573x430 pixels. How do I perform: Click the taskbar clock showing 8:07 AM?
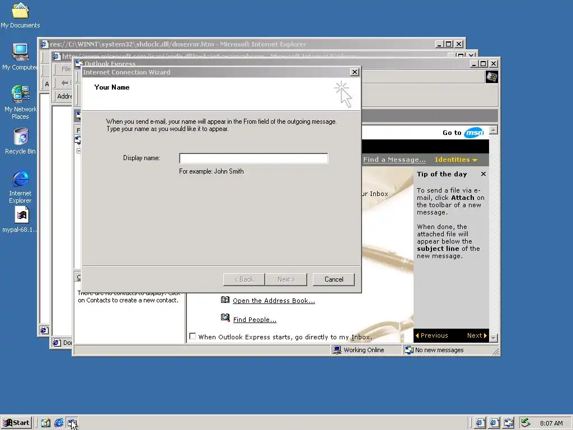(551, 423)
